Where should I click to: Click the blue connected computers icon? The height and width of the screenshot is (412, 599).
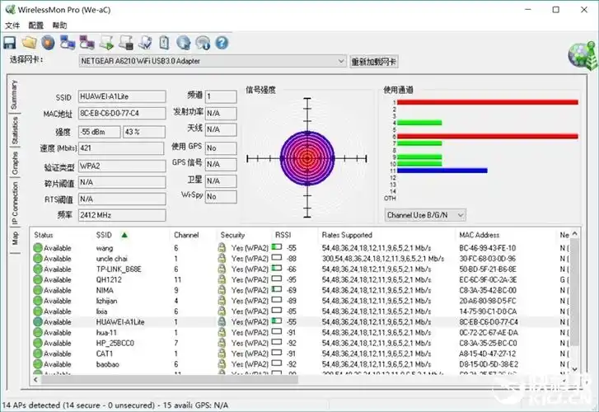(x=68, y=42)
